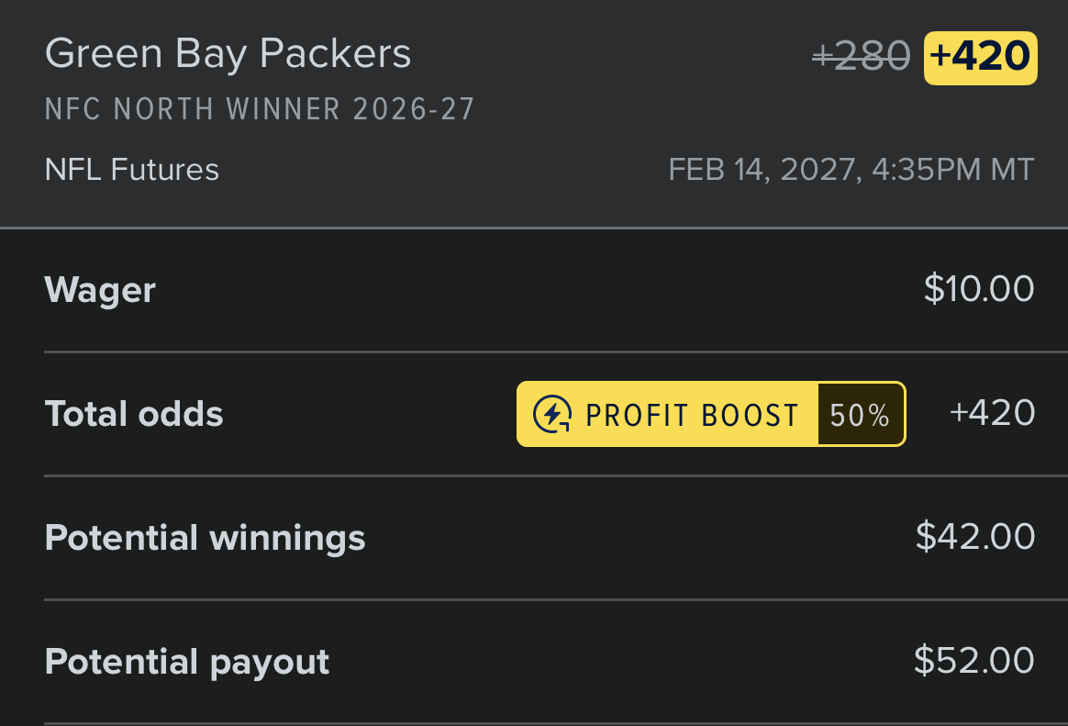Click the Potential winnings label
This screenshot has width=1068, height=726.
pos(205,538)
